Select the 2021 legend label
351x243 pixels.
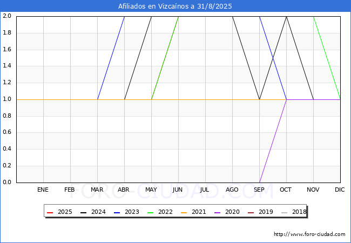tap(199, 212)
